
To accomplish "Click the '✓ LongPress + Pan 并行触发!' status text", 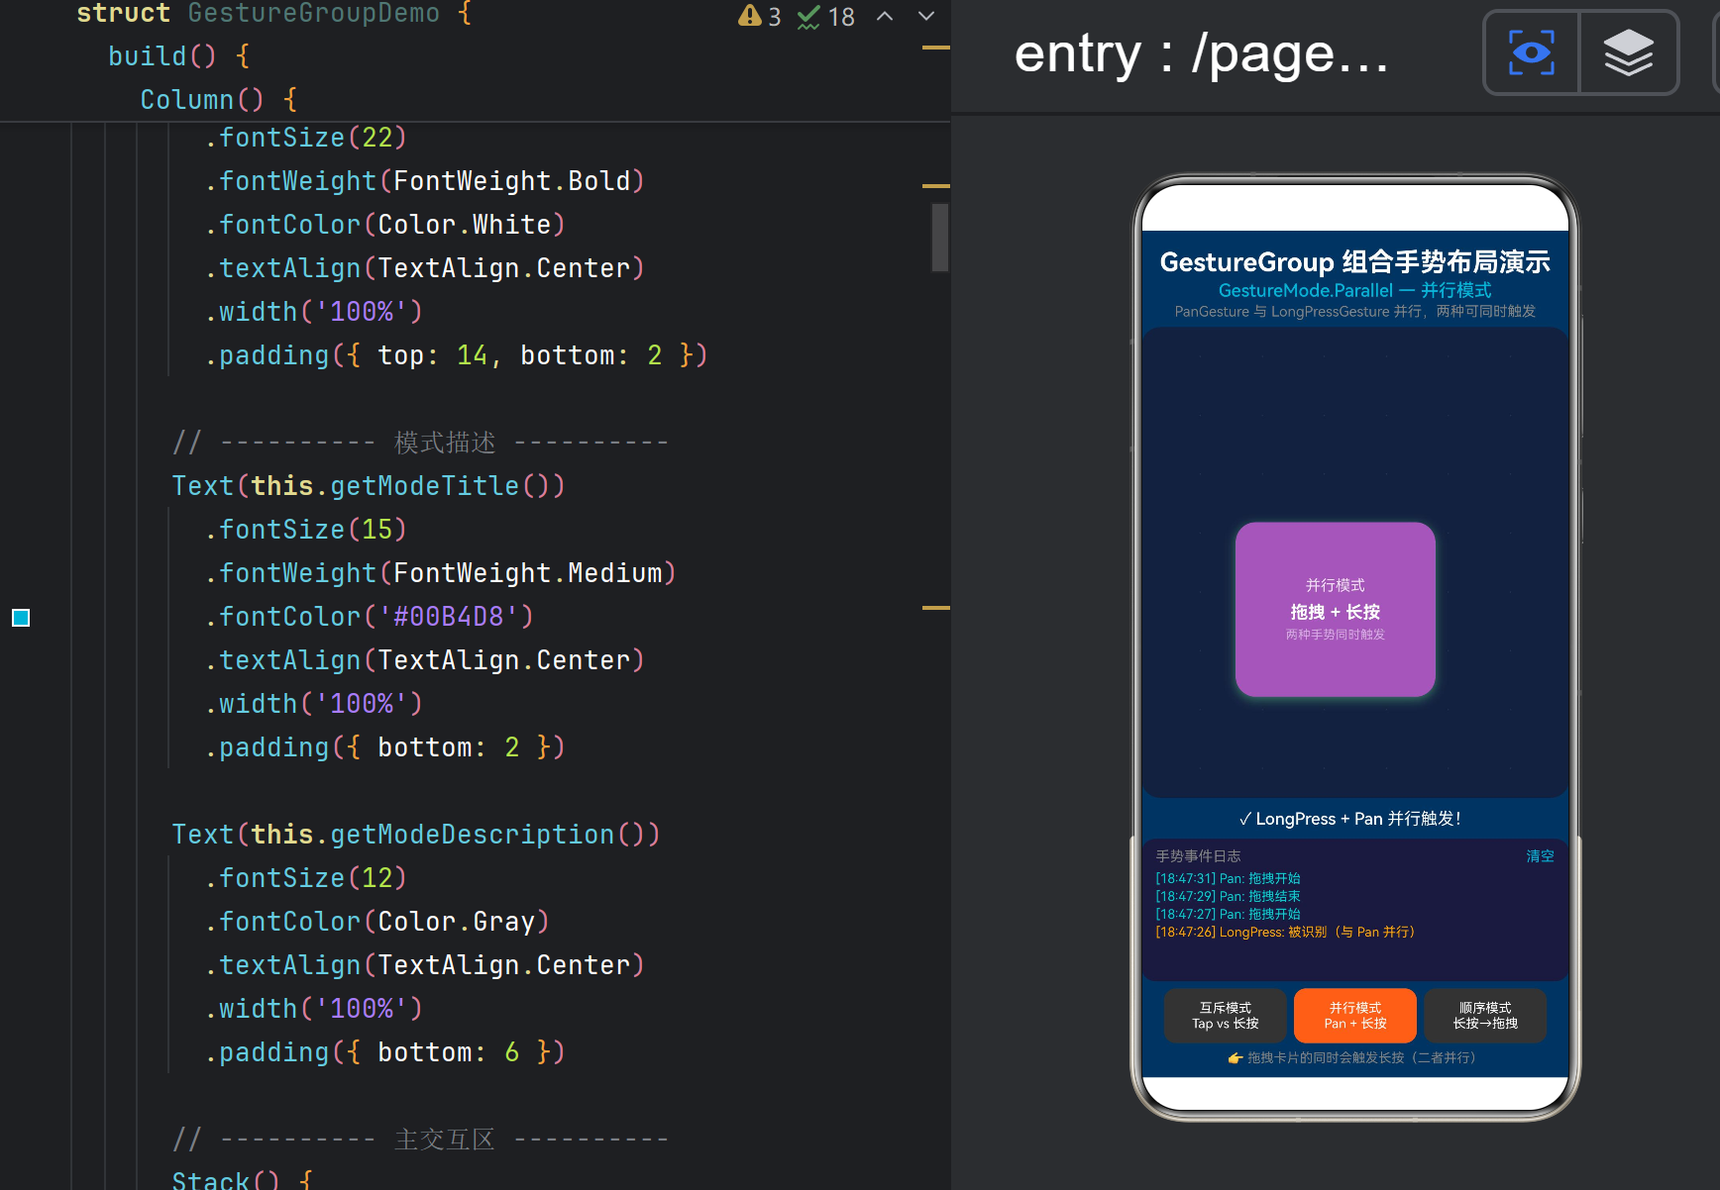I will (x=1349, y=819).
